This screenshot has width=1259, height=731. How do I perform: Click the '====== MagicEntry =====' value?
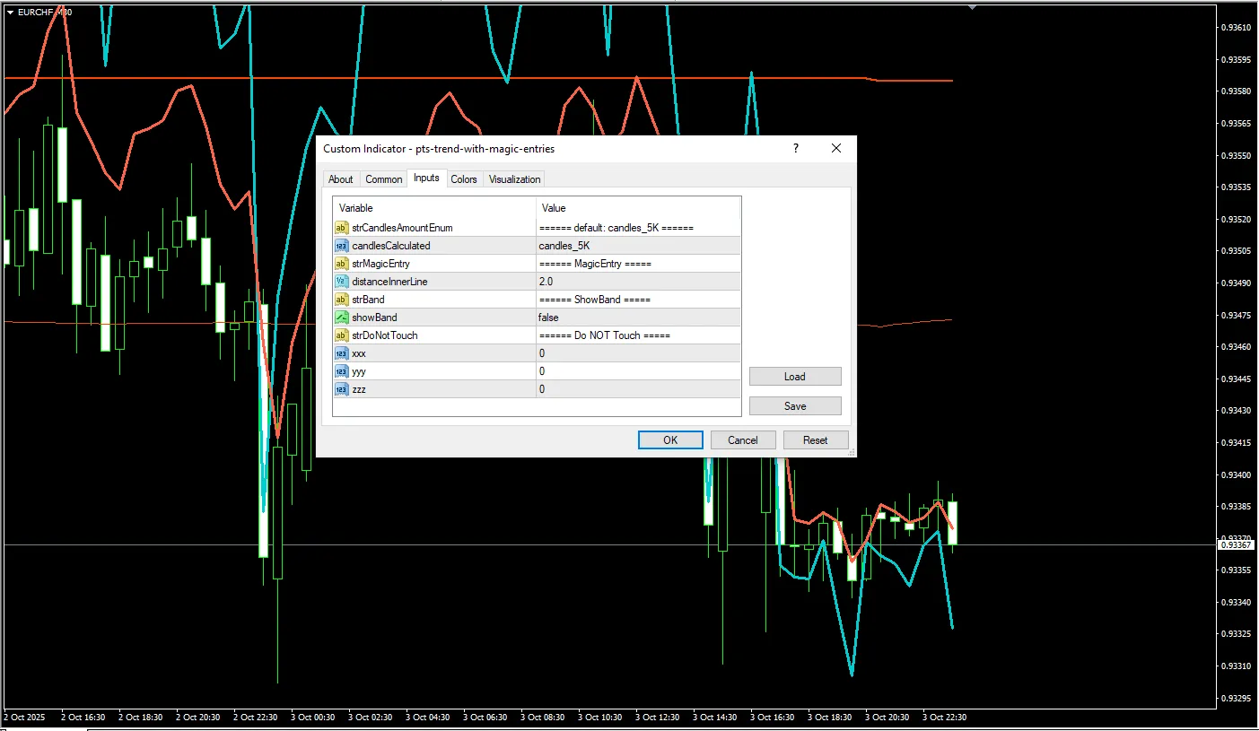tap(595, 264)
